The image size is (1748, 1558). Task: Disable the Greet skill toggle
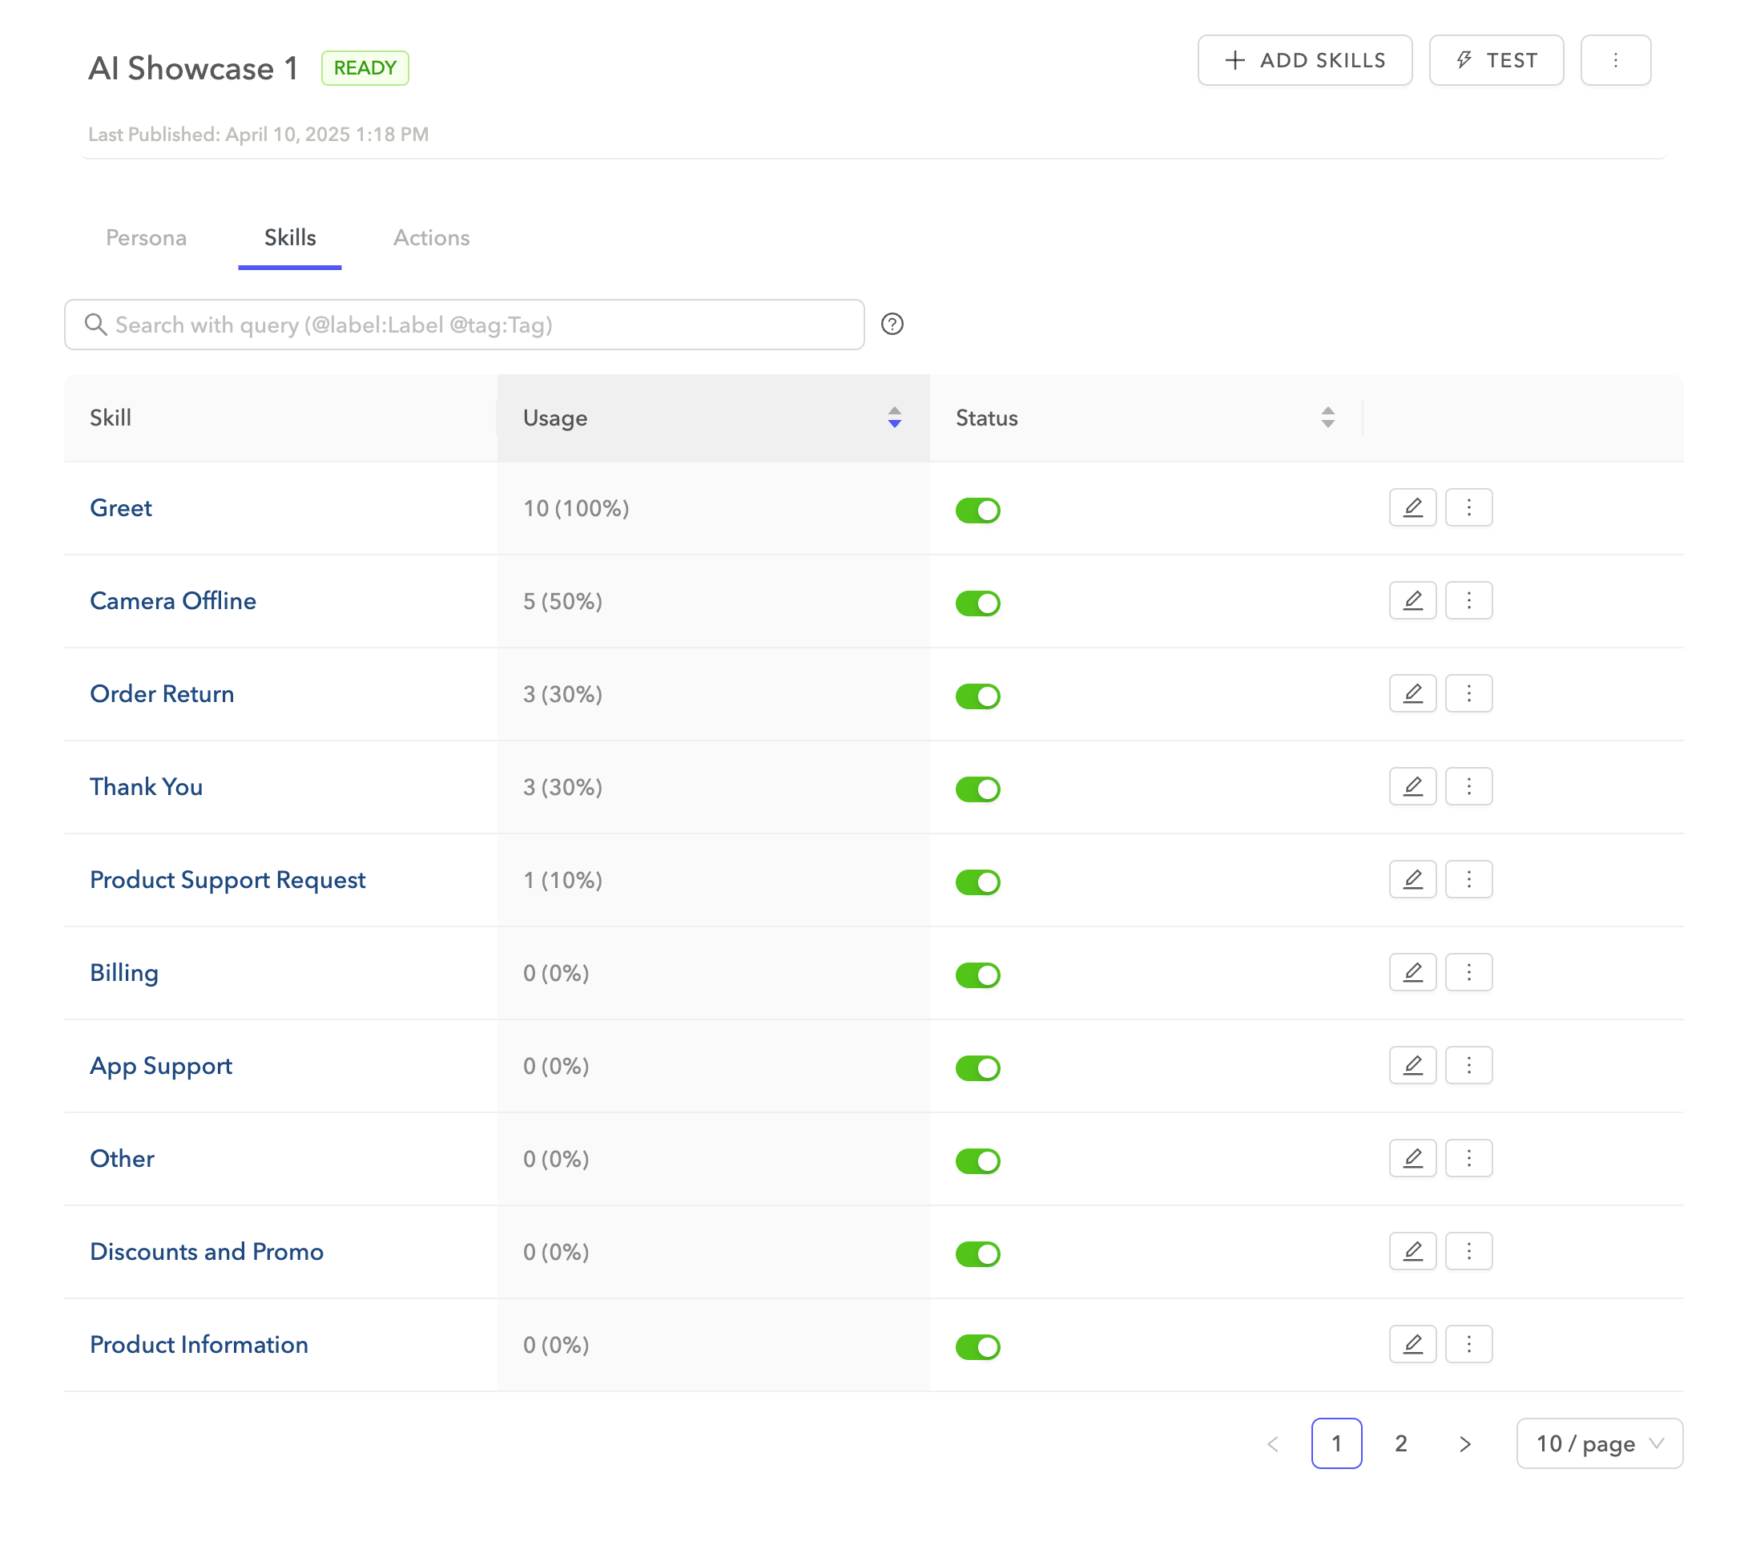(977, 511)
